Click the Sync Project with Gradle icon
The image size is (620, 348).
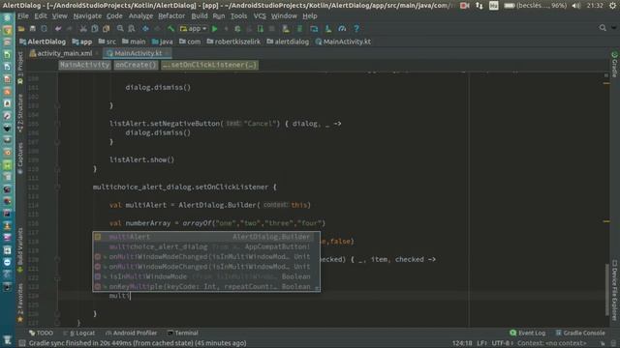tap(299, 29)
